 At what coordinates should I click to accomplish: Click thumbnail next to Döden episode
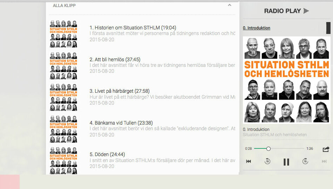[x=63, y=160]
